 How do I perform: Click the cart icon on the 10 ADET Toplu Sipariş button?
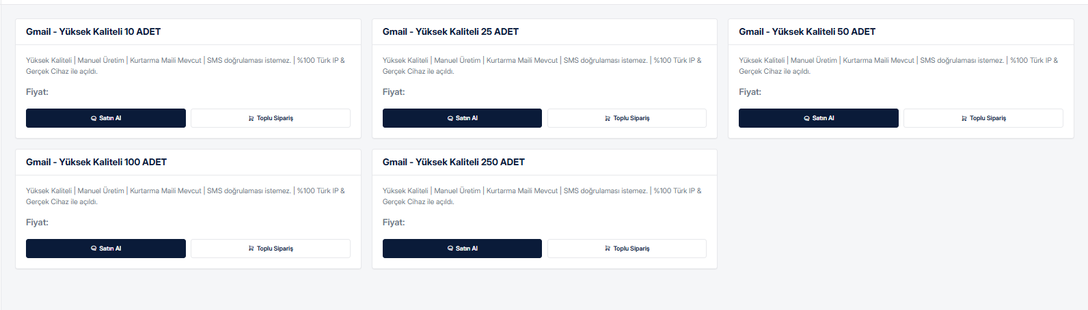point(251,118)
